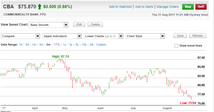Select the 5y date range

coord(77,44)
